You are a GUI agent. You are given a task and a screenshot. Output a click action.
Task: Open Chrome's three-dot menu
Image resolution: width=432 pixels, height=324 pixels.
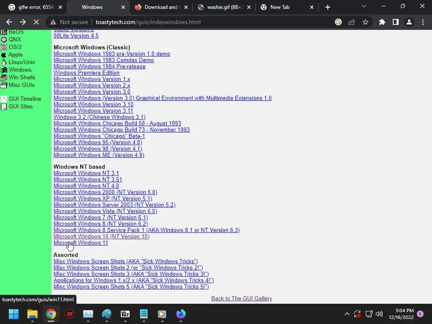click(423, 22)
